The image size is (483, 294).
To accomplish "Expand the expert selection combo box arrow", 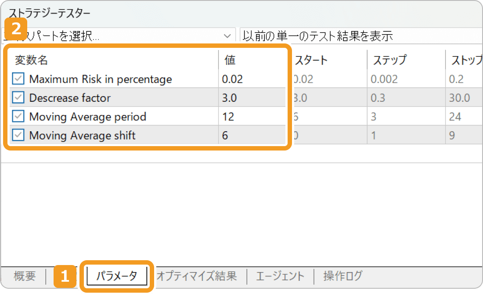I will 227,35.
